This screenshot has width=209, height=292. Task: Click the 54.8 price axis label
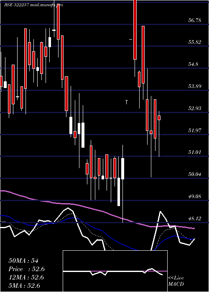click(x=193, y=64)
